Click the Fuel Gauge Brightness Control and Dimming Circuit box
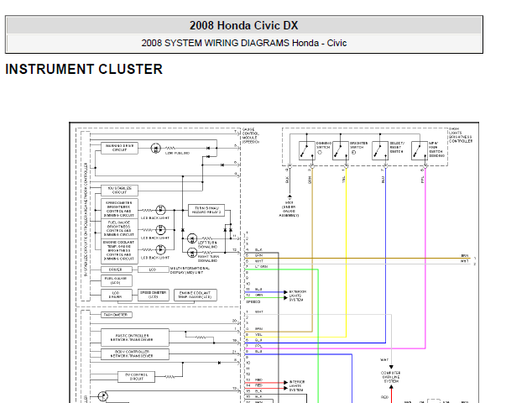The width and height of the screenshot is (506, 403). 119,228
